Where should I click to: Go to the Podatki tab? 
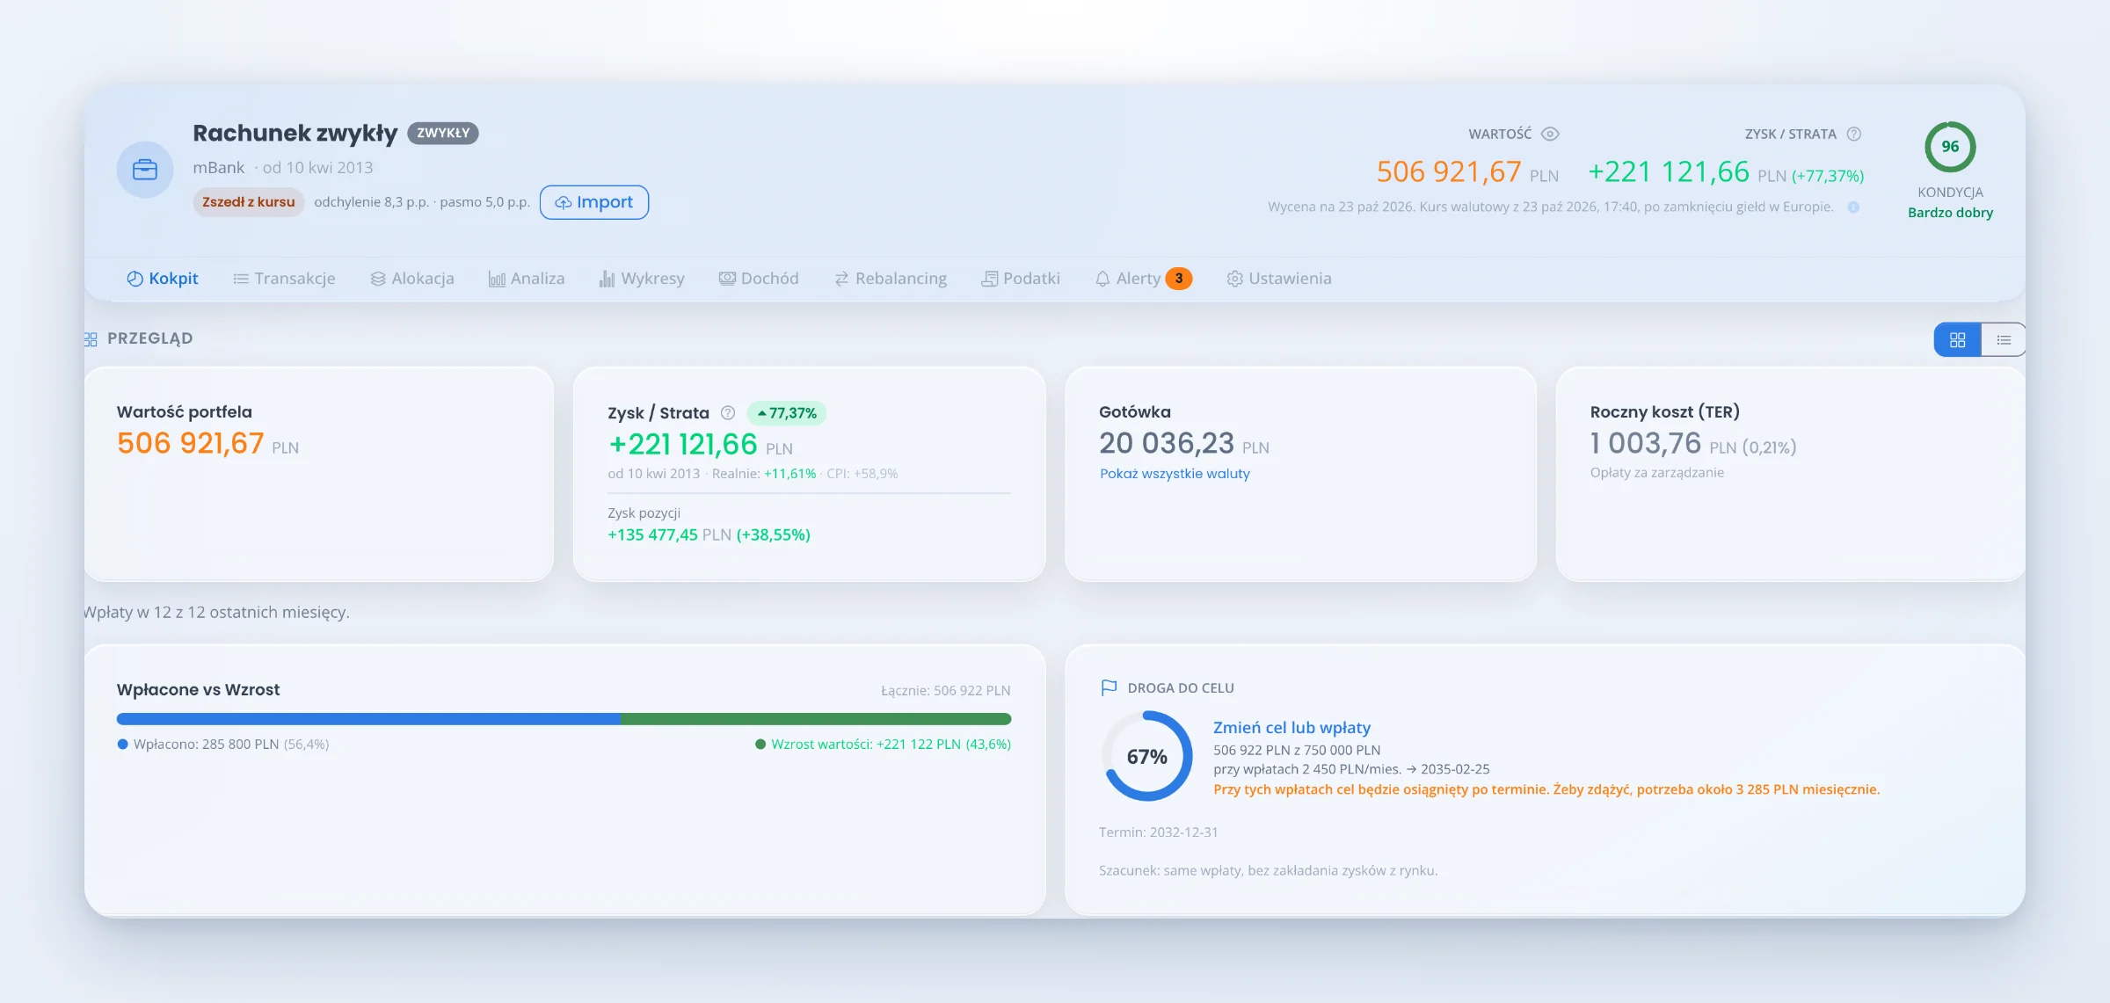1021,279
